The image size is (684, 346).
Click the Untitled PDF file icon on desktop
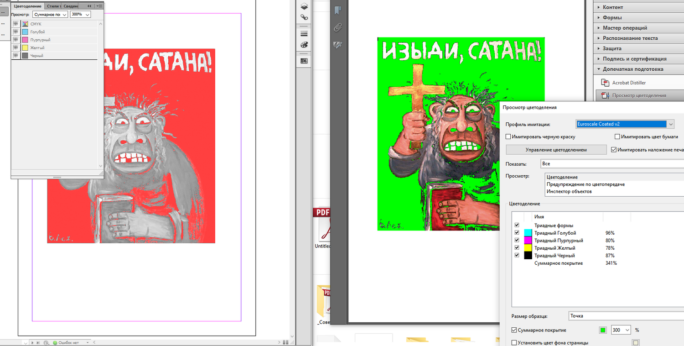(x=322, y=224)
